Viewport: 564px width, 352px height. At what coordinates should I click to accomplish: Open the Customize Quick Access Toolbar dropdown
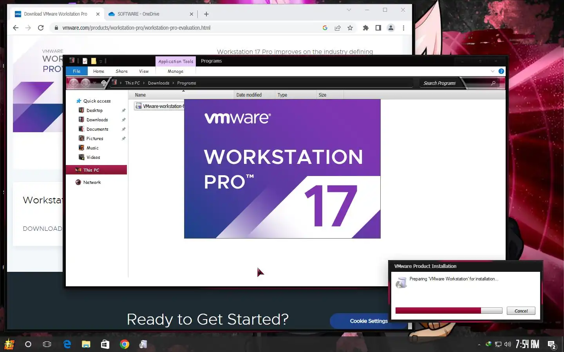click(101, 61)
